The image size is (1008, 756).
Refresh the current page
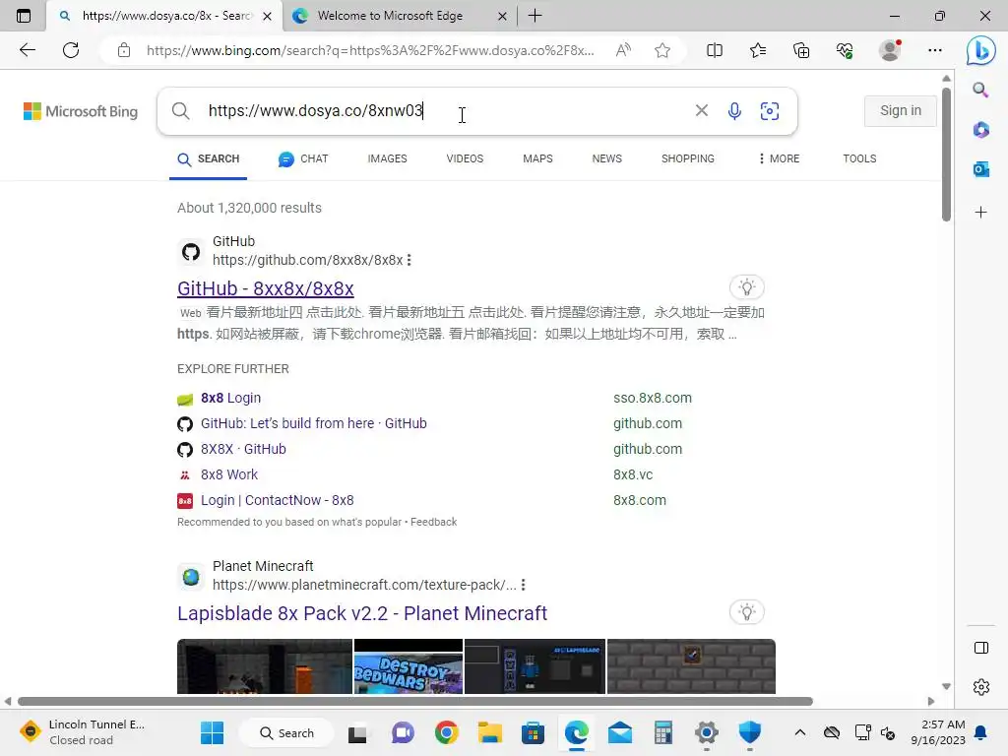(x=71, y=50)
